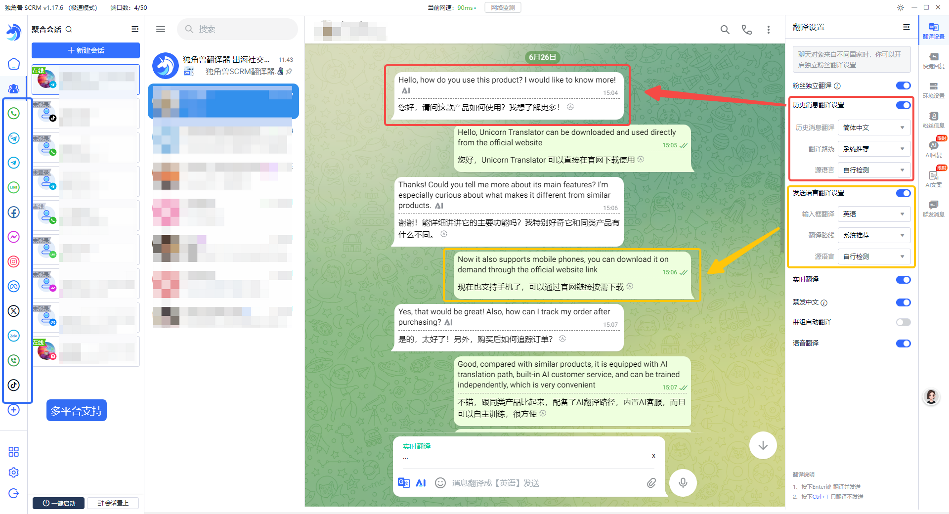Turn off the 禁发中文 toggle

[x=904, y=302]
